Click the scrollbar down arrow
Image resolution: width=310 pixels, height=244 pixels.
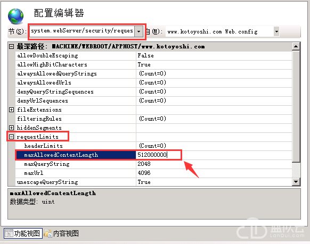tap(296, 182)
